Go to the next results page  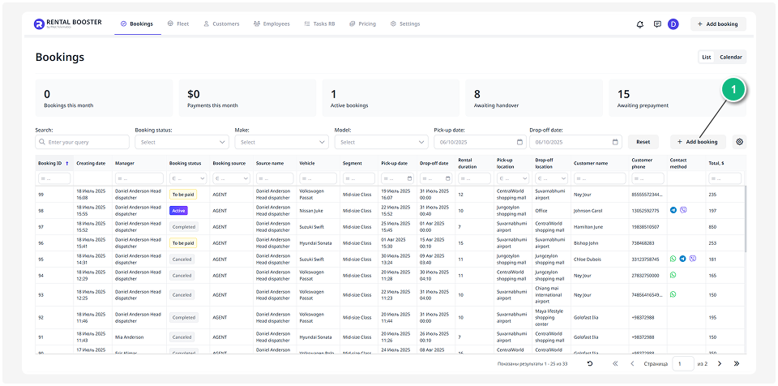(719, 364)
